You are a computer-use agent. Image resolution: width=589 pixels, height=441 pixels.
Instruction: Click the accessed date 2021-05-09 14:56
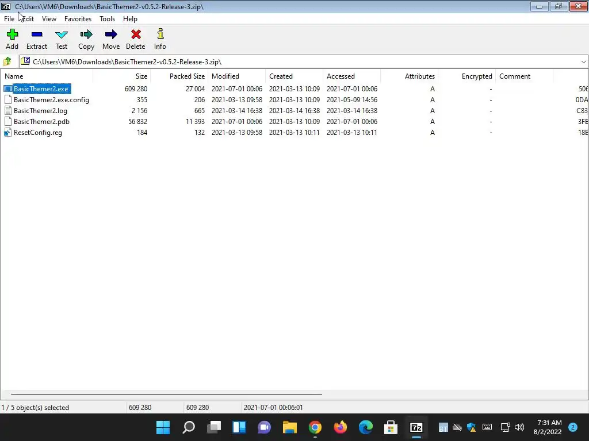(352, 100)
